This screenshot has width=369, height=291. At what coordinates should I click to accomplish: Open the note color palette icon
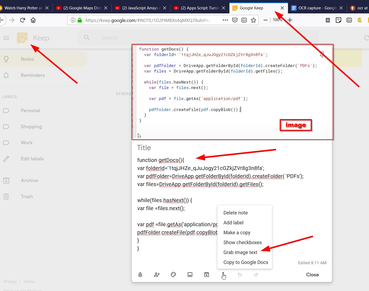coord(174,274)
